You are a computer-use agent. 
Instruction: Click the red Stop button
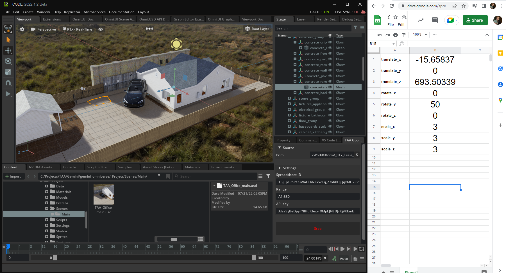318,229
